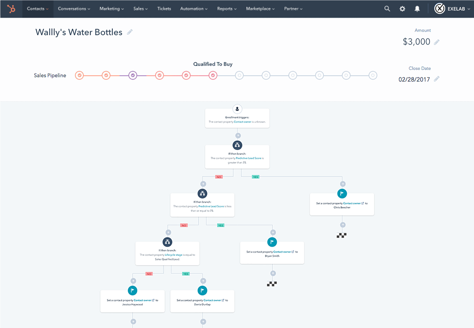Open Contact owner link in Dania Dunlap card
The image size is (474, 328).
(212, 300)
